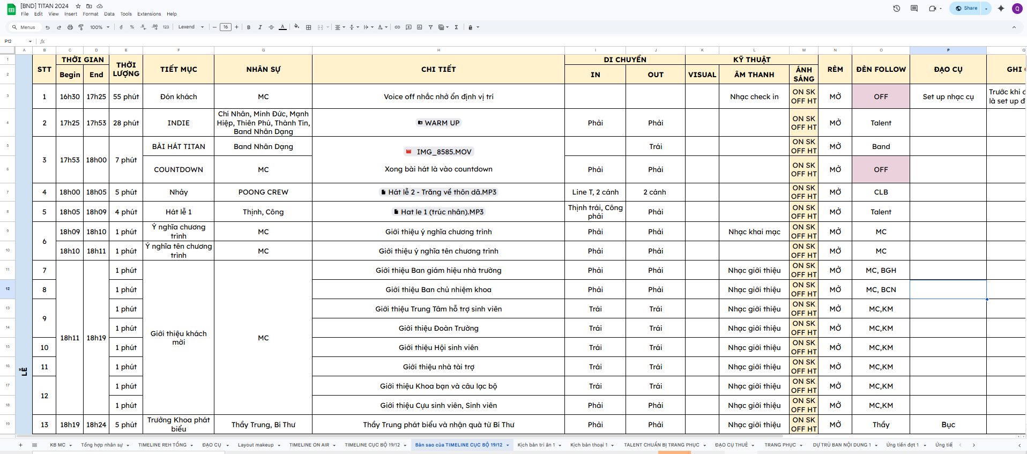
Task: Open the text color picker
Action: [282, 27]
